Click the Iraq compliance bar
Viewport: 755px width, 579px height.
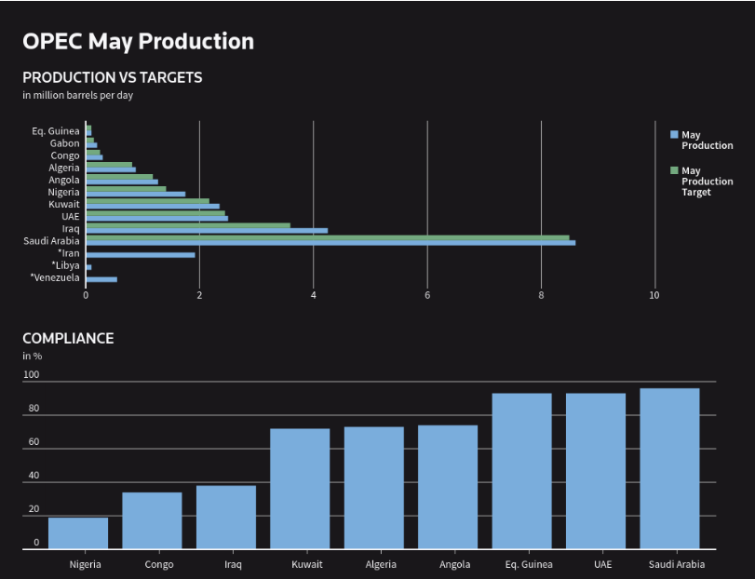pos(225,518)
